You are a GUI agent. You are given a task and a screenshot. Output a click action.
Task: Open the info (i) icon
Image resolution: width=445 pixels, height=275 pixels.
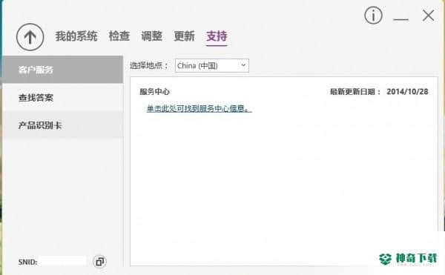click(x=373, y=16)
